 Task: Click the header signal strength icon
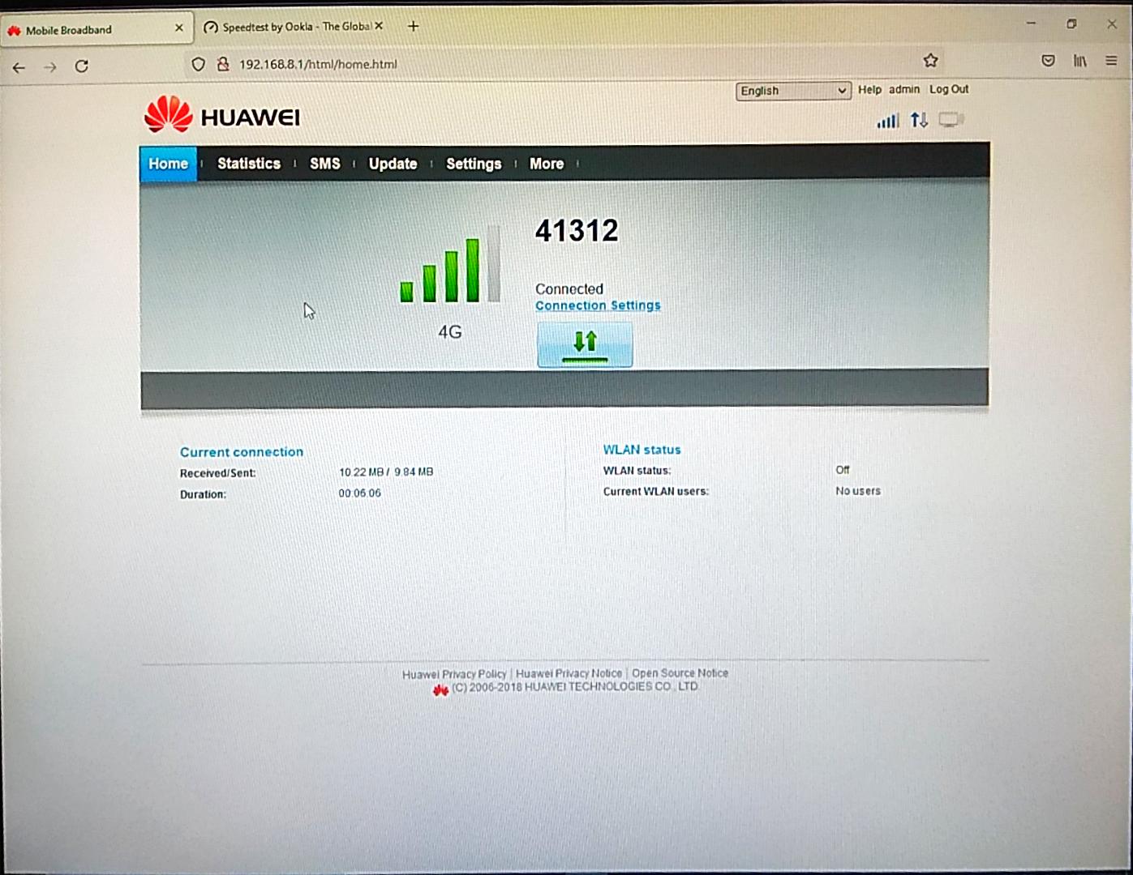tap(887, 121)
